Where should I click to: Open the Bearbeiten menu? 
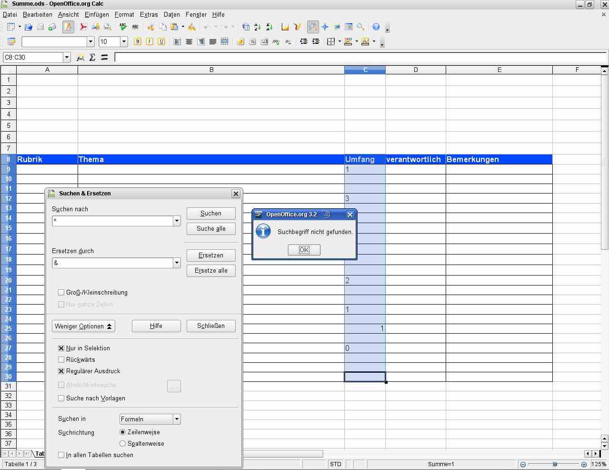37,14
